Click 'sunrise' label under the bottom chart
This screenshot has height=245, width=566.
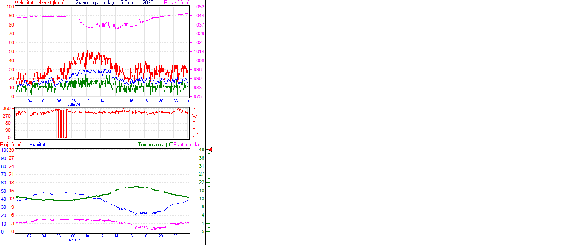click(74, 240)
